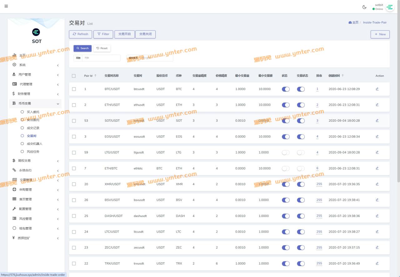400x277 pixels.
Task: Tick the select-all header checkbox
Action: point(74,76)
